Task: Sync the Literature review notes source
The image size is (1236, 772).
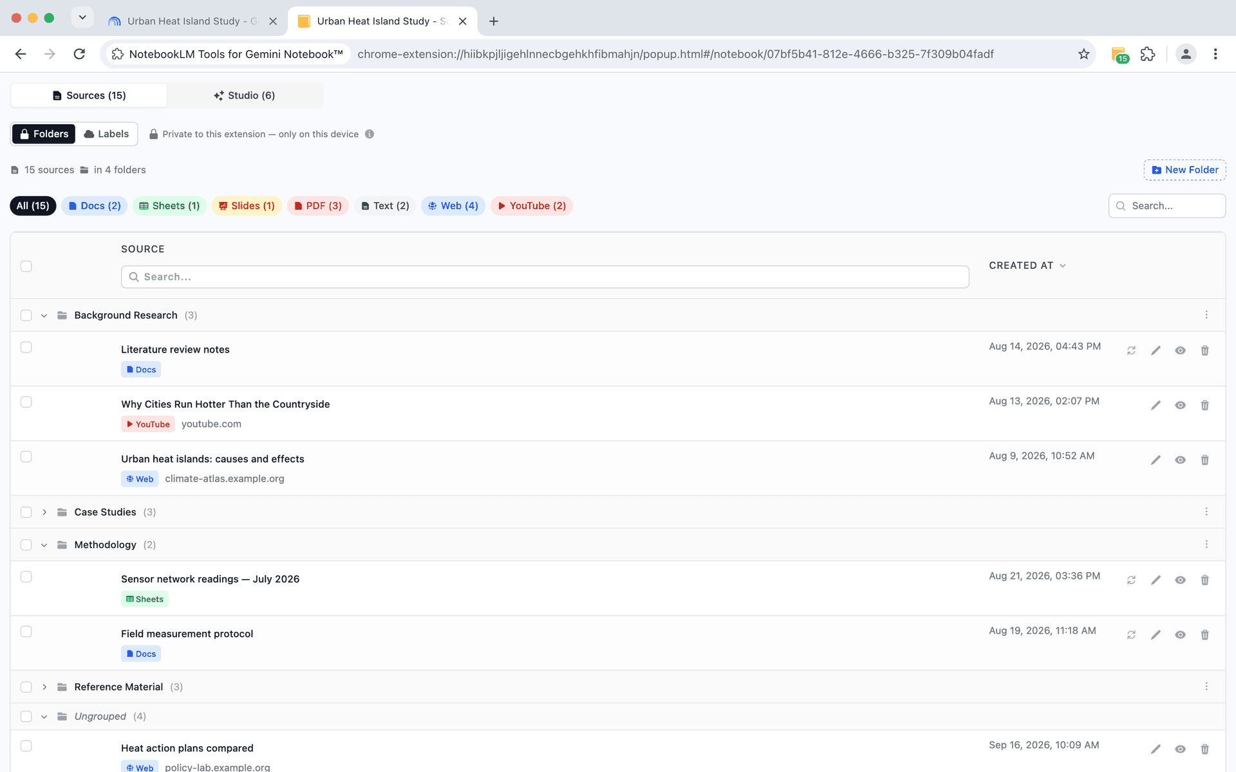Action: (1131, 351)
